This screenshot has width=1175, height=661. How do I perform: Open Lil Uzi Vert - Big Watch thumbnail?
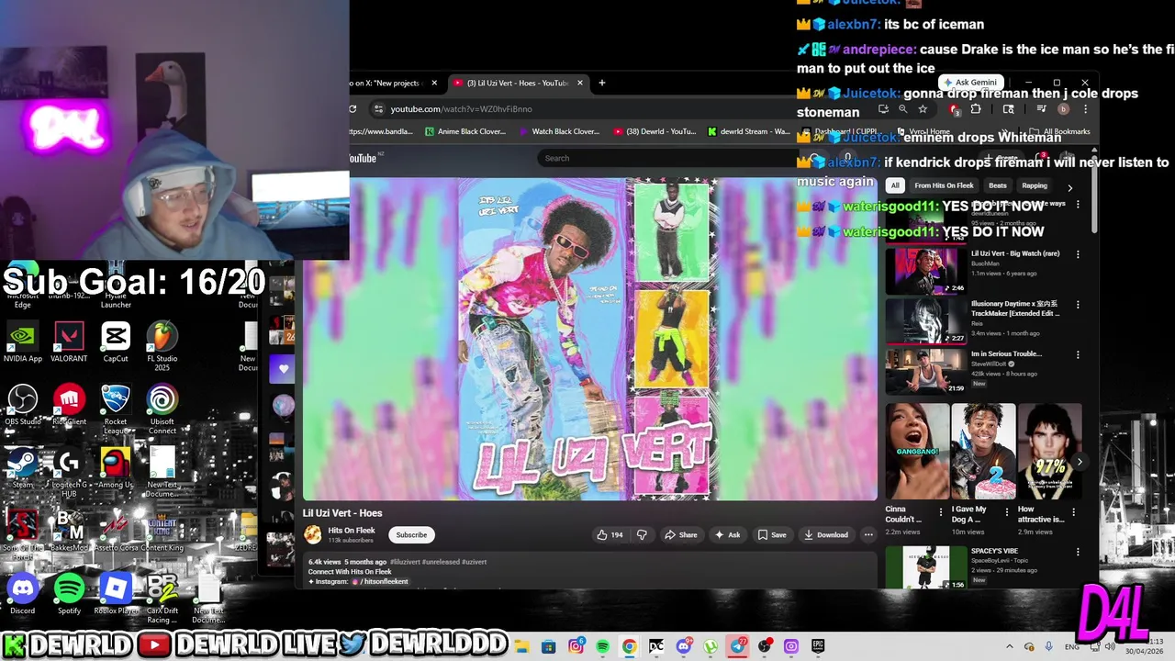925,270
